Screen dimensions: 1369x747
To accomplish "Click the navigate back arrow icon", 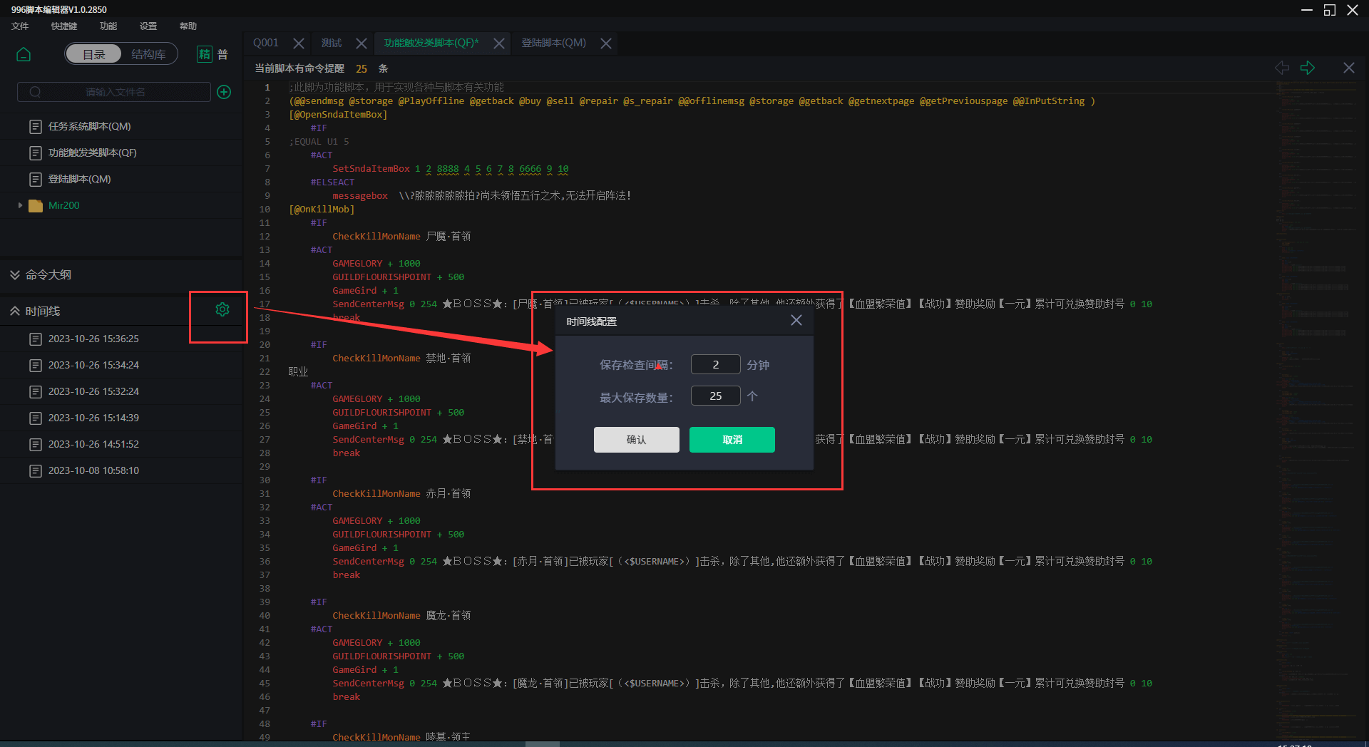I will click(x=1282, y=68).
